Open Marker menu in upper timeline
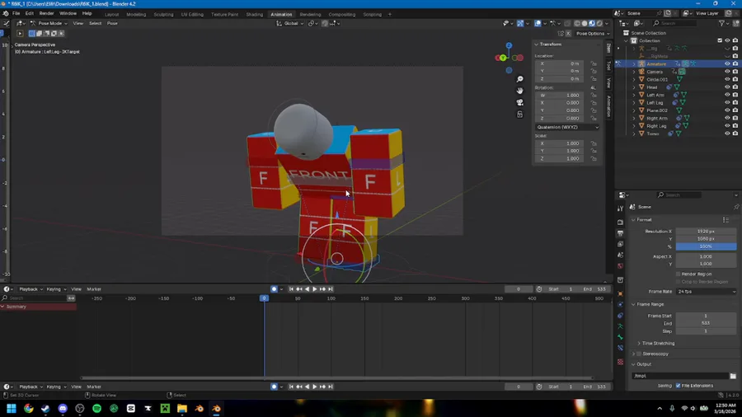742x417 pixels. pyautogui.click(x=94, y=289)
